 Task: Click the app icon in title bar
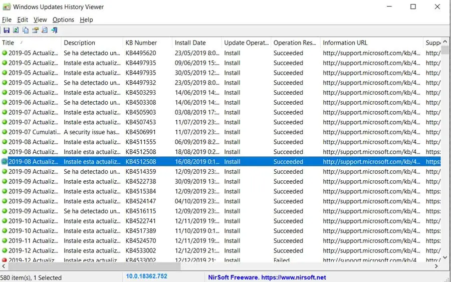tap(7, 7)
